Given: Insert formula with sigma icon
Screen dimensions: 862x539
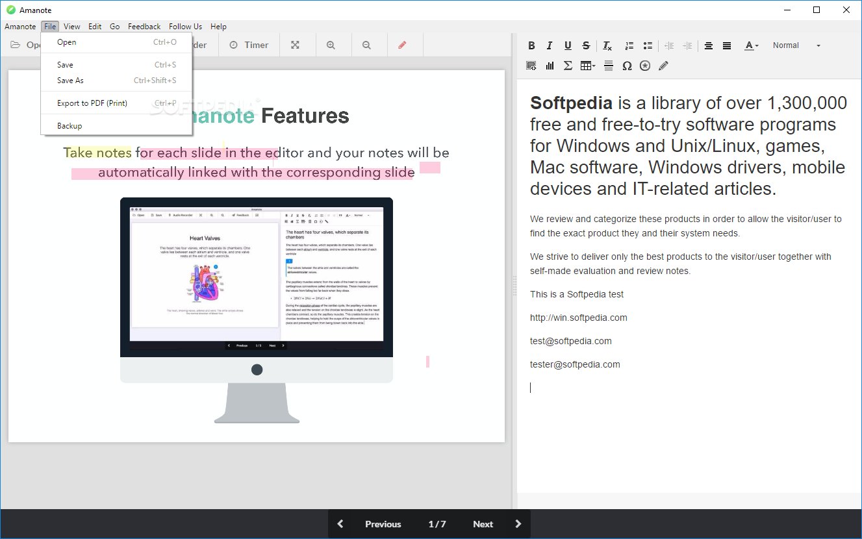Looking at the screenshot, I should coord(568,66).
